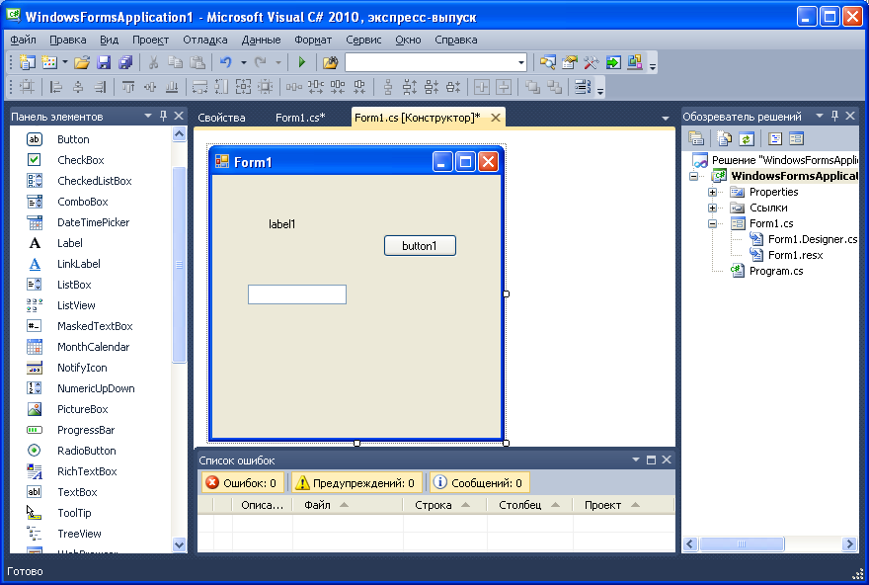Open the Add New Item dropdown arrow
Screen dimensions: 869x585
coord(65,62)
